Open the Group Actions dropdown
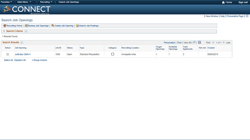Screen dimensions: 250x140 click(39, 60)
